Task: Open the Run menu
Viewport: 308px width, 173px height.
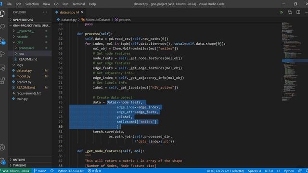Action: coord(65,4)
